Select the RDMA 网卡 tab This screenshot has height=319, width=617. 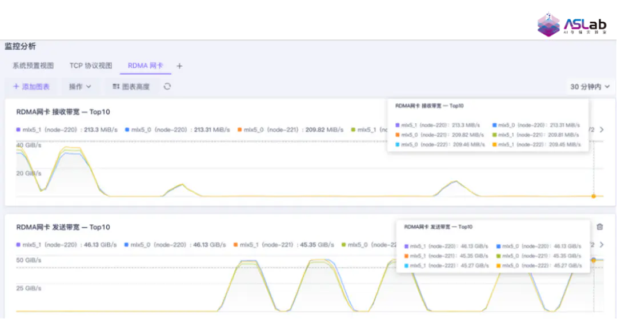click(x=145, y=66)
